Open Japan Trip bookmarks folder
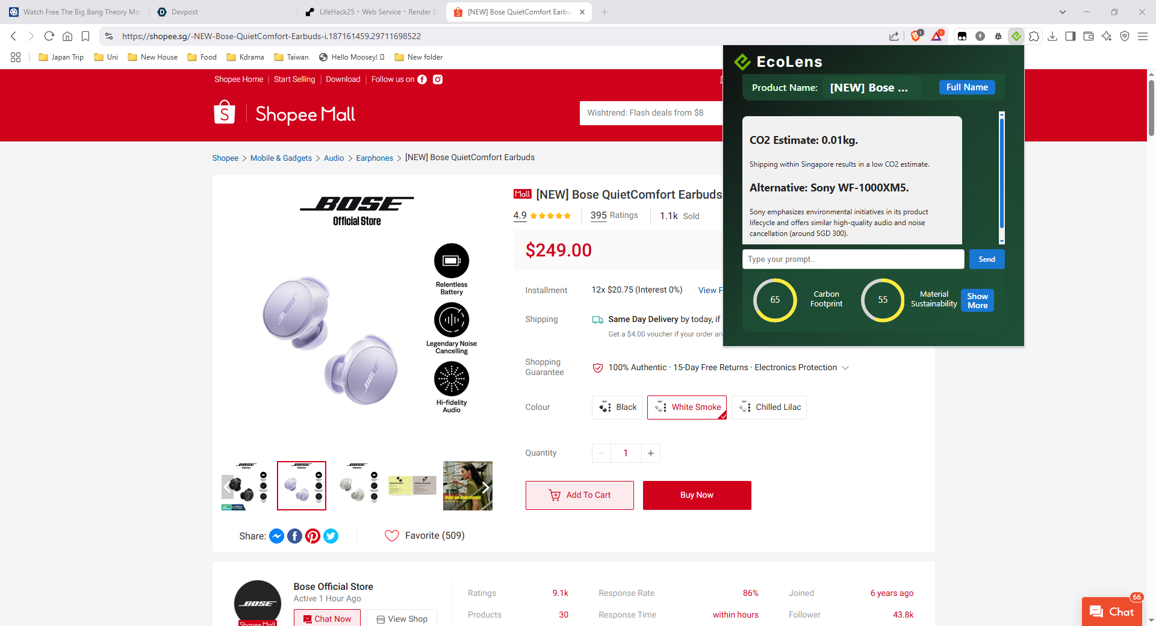The height and width of the screenshot is (626, 1156). [61, 57]
